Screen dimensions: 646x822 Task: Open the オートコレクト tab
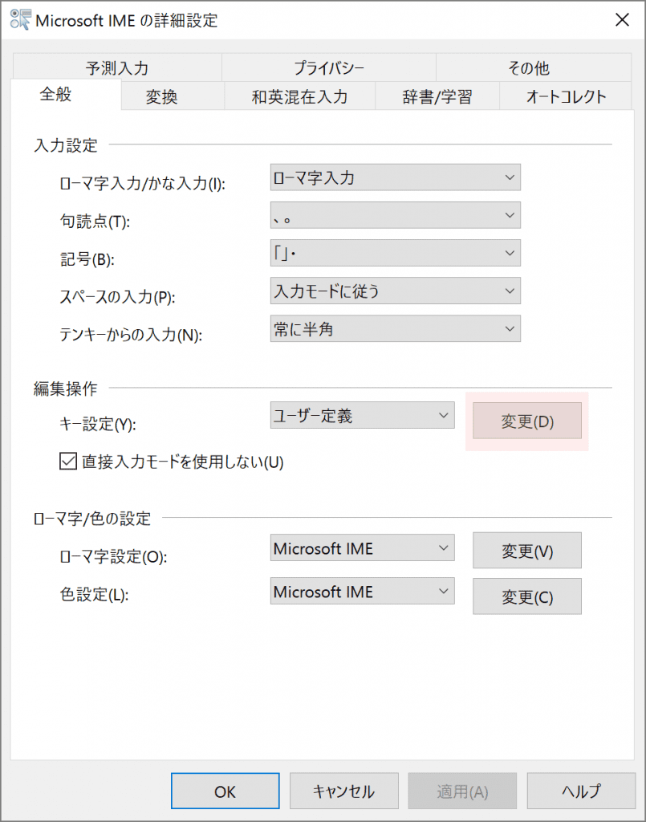pos(567,97)
